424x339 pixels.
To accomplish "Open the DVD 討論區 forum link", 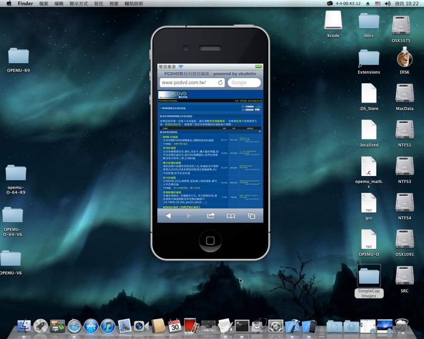I will 170,137.
